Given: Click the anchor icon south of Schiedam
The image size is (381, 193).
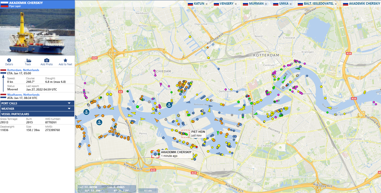Looking at the screenshot, I should point(170,104).
